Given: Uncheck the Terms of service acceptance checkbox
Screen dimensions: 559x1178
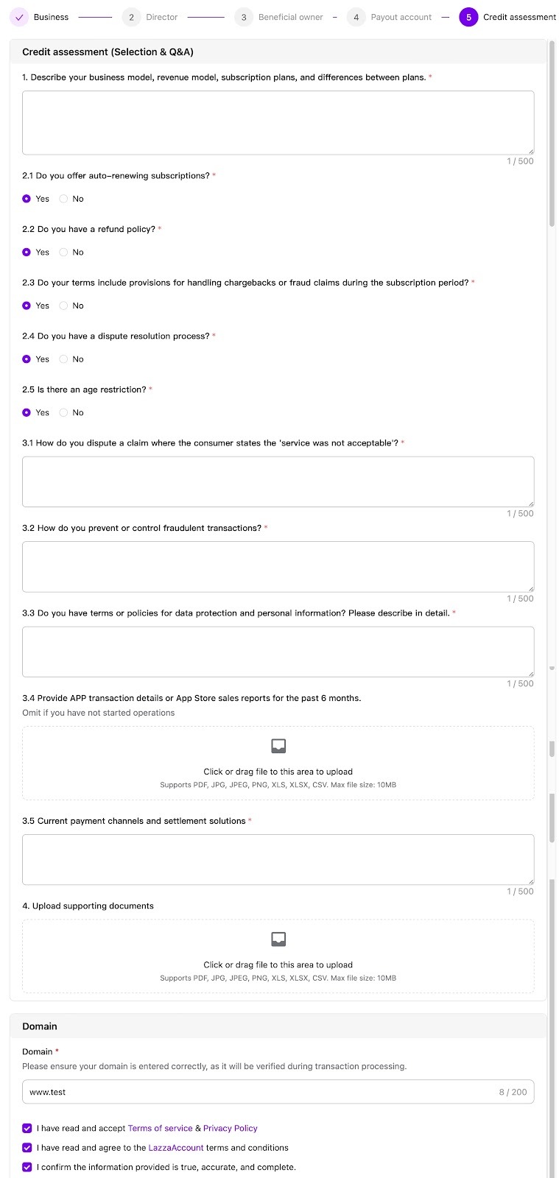Looking at the screenshot, I should click(x=27, y=1128).
